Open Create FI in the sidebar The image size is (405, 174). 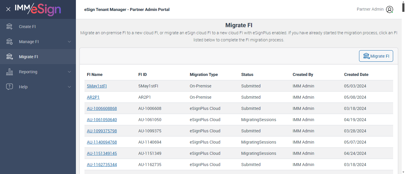coord(27,27)
